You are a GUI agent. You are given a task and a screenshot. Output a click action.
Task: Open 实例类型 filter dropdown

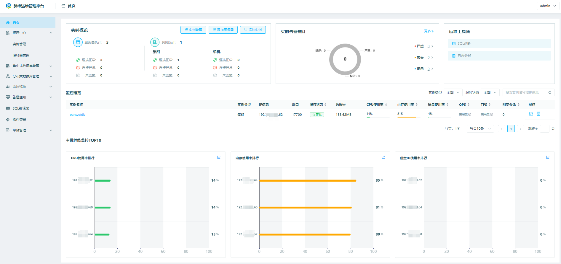point(453,92)
